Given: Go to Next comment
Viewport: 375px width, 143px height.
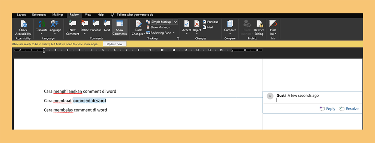Looking at the screenshot, I should pyautogui.click(x=107, y=26).
